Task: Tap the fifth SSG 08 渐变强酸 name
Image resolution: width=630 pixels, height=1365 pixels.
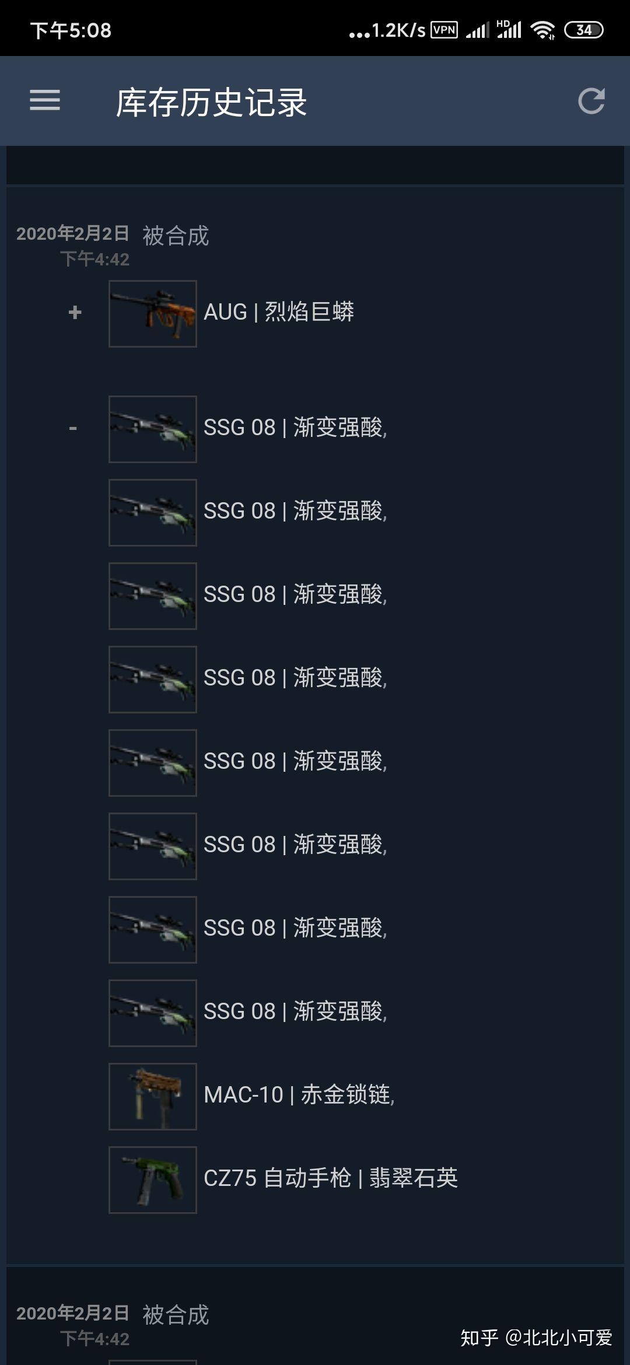Action: (x=295, y=761)
